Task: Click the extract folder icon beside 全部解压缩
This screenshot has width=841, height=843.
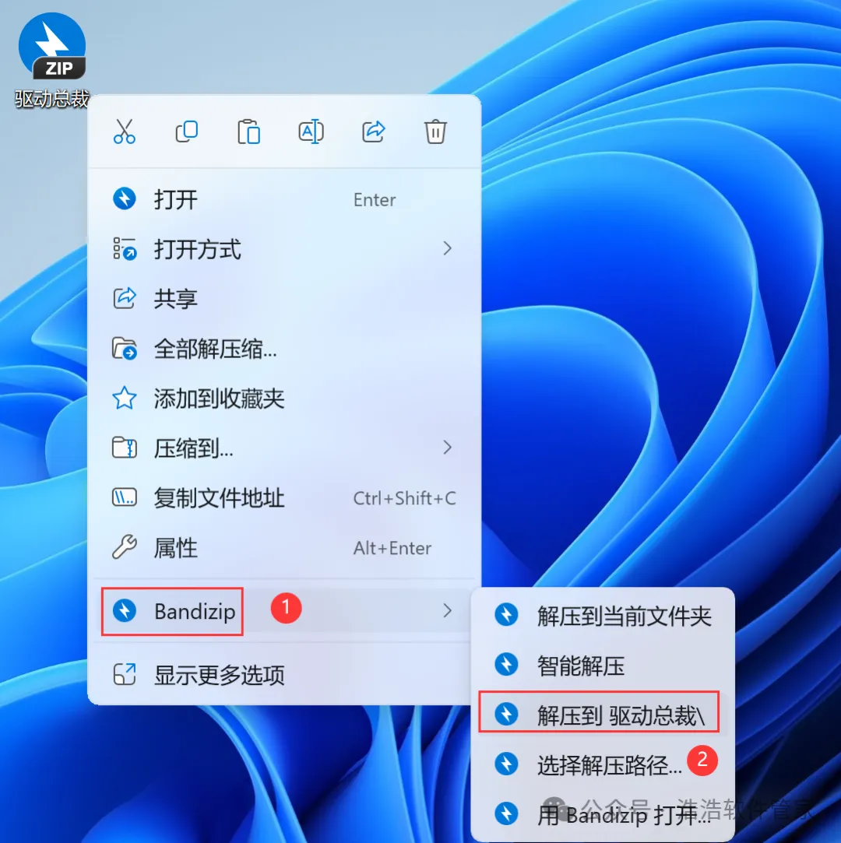Action: [125, 349]
